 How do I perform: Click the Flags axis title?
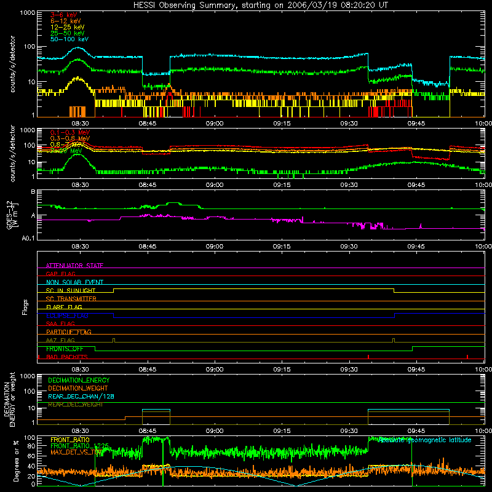click(25, 307)
